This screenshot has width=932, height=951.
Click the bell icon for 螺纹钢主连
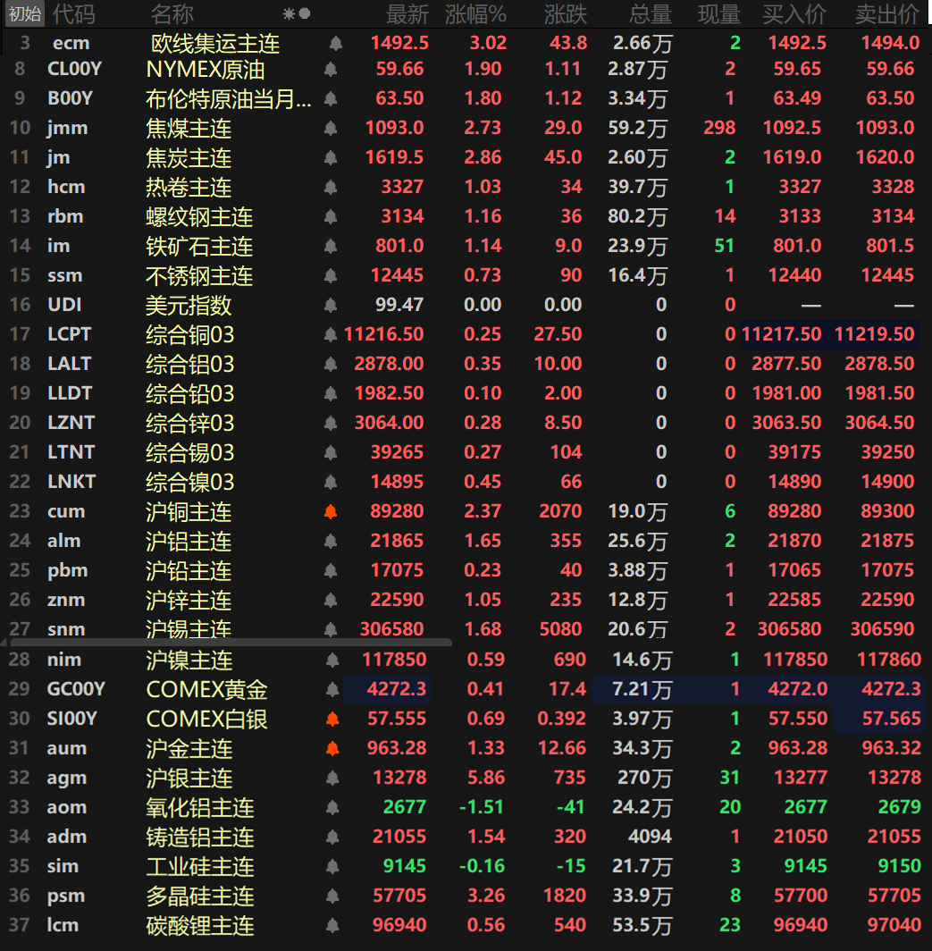click(332, 216)
